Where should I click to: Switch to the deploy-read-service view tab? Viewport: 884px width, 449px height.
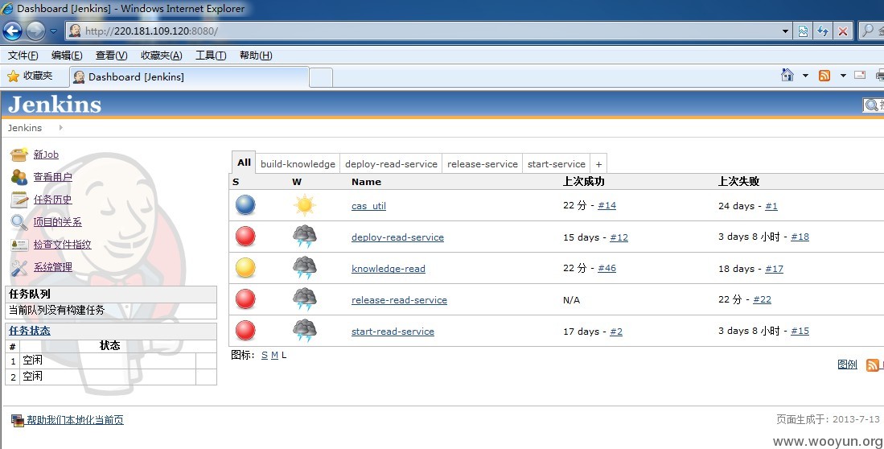tap(391, 163)
